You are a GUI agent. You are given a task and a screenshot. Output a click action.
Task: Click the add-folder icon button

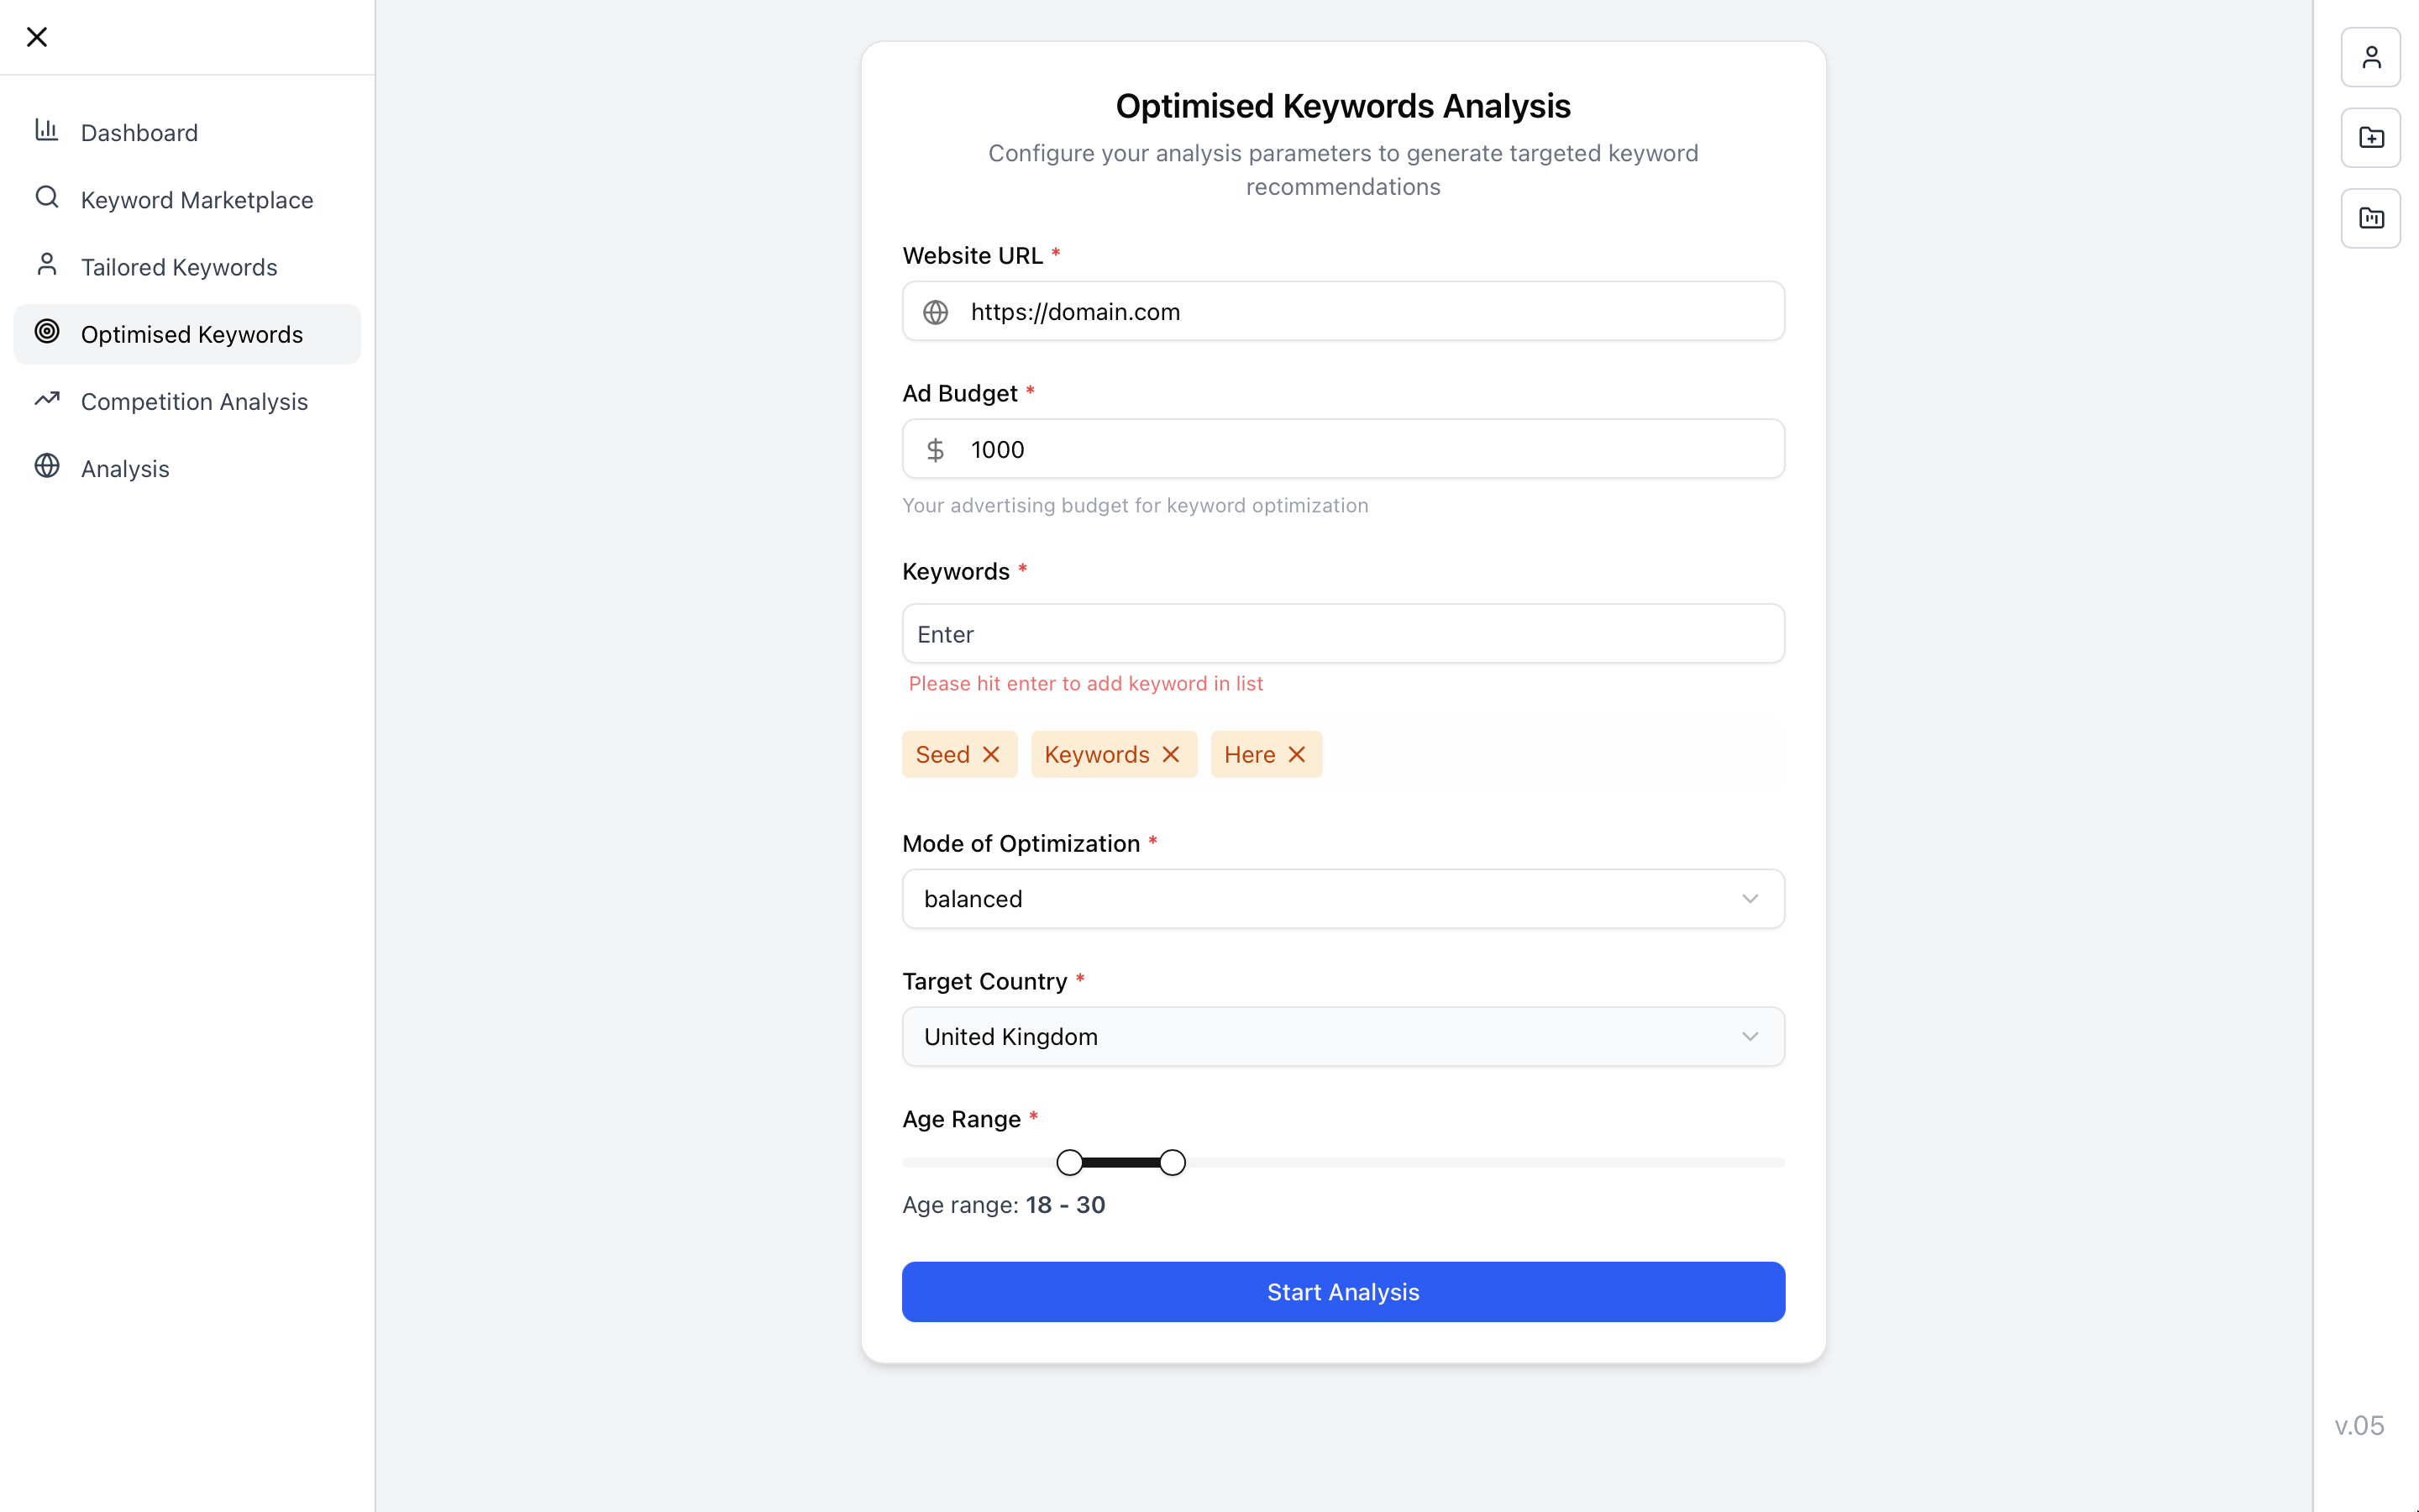2370,138
